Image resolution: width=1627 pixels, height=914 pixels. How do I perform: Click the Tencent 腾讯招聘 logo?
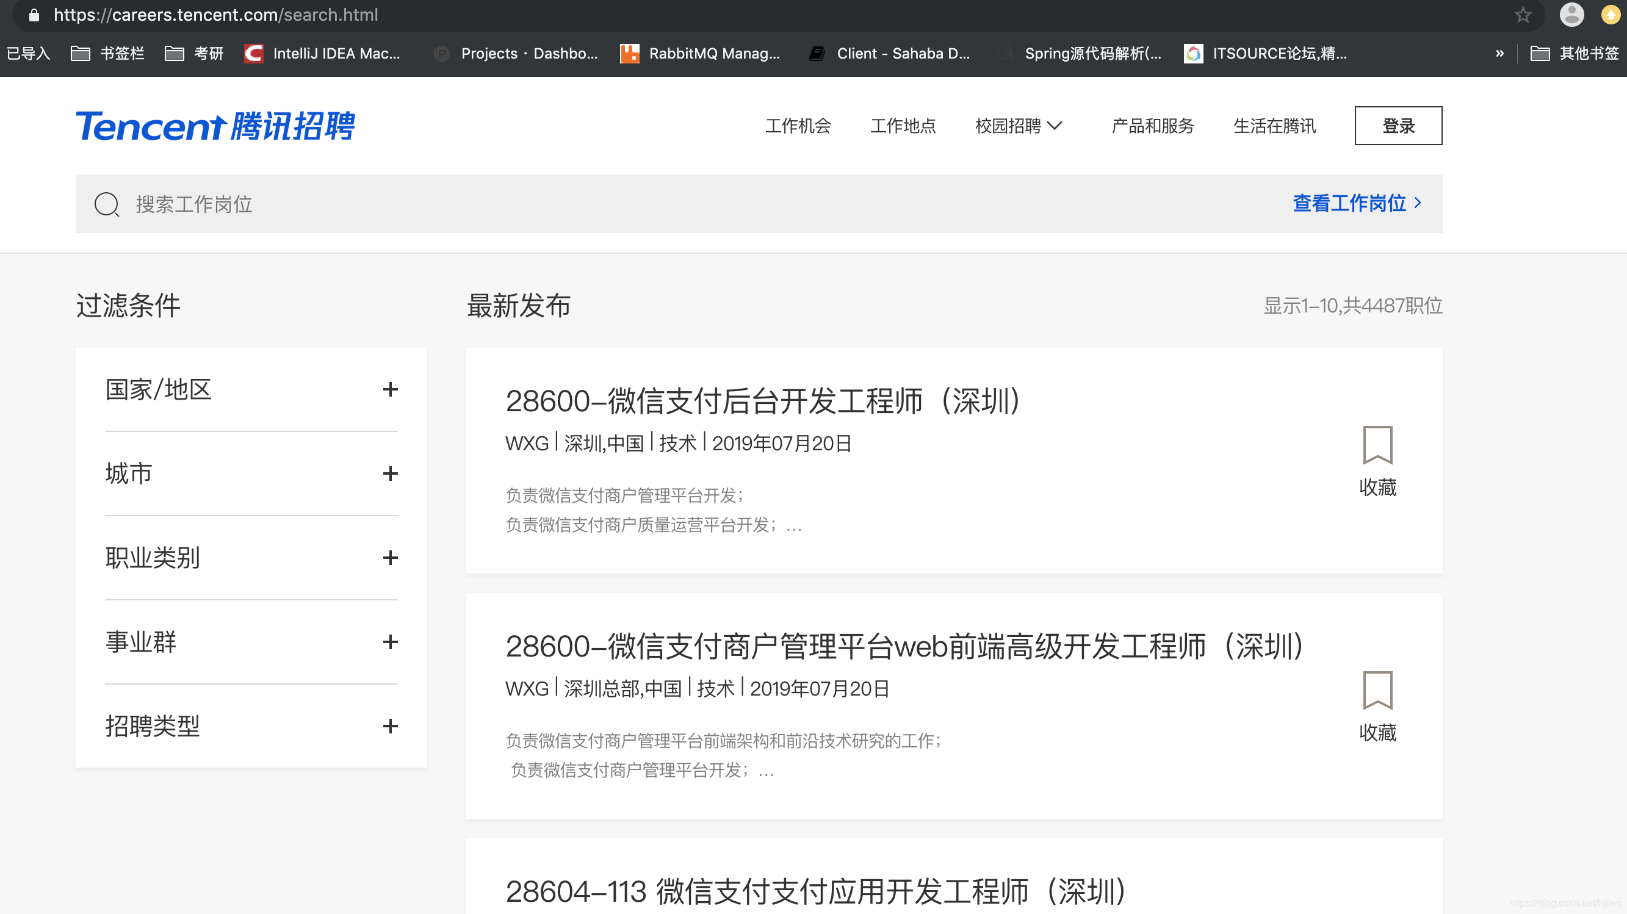(215, 126)
